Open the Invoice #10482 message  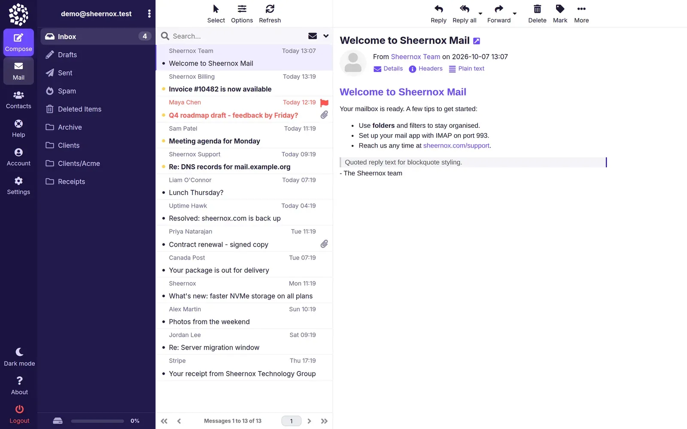244,83
